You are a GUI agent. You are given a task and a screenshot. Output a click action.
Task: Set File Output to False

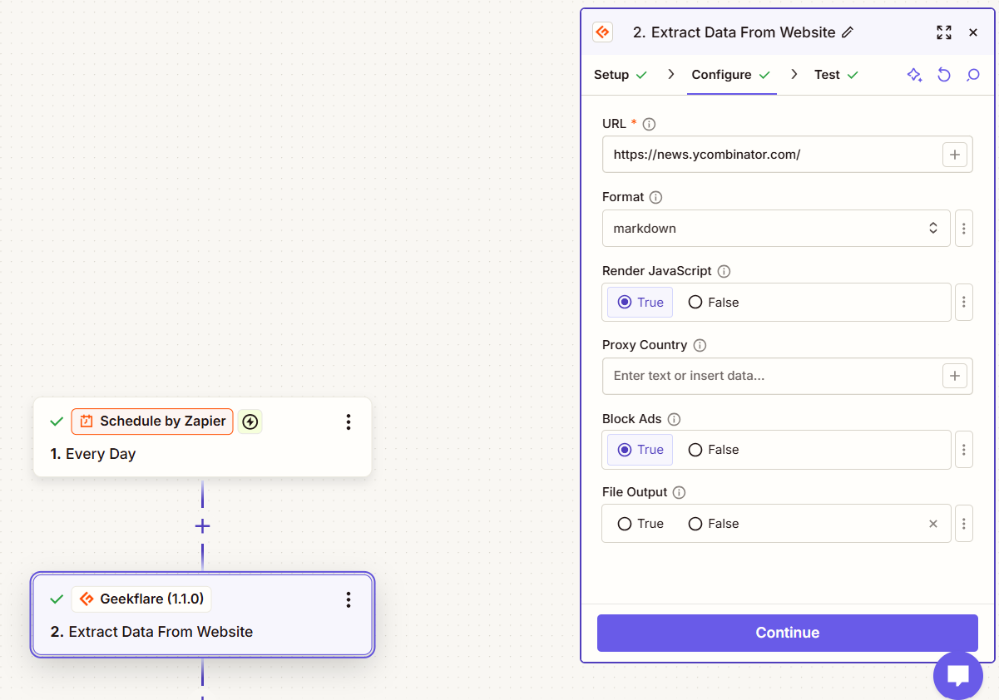[x=714, y=524]
